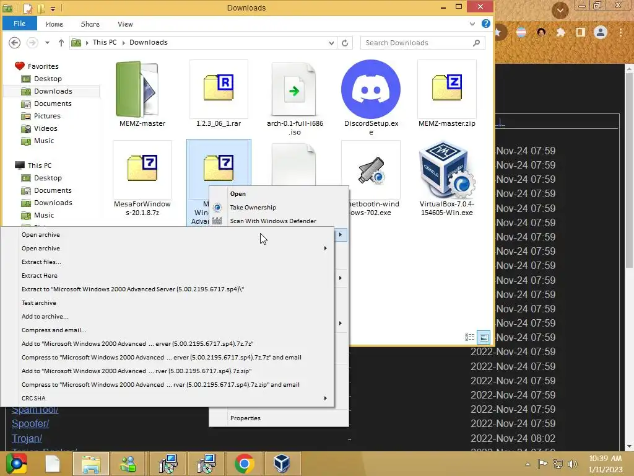
Task: Choose Add to archive... menu entry
Action: 167,317
